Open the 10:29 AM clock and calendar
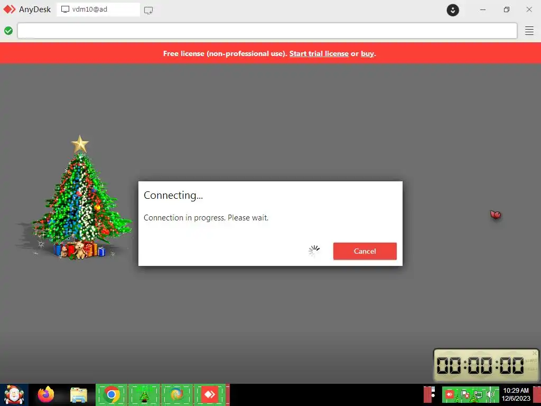 [x=516, y=394]
